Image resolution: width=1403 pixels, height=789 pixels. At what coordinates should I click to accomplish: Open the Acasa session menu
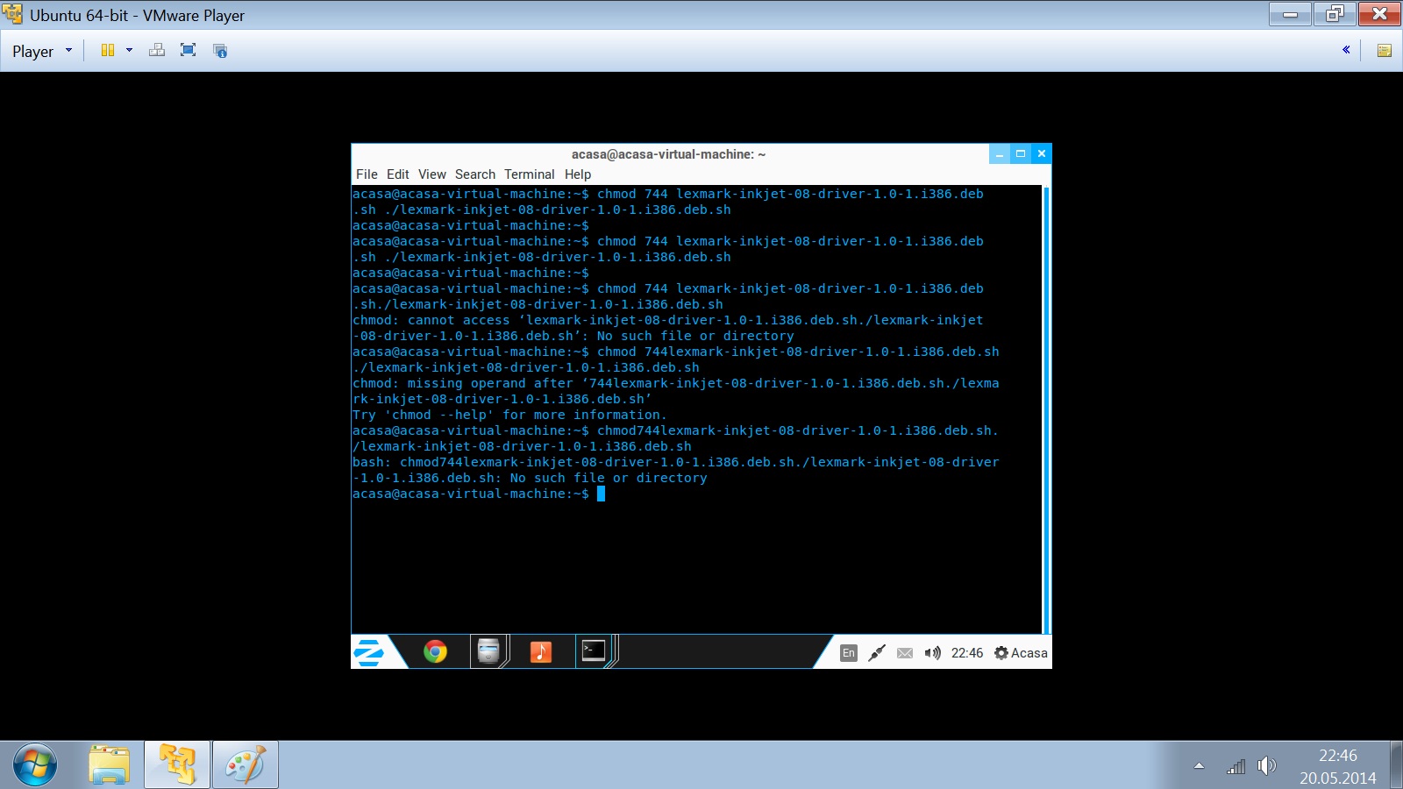click(1021, 653)
